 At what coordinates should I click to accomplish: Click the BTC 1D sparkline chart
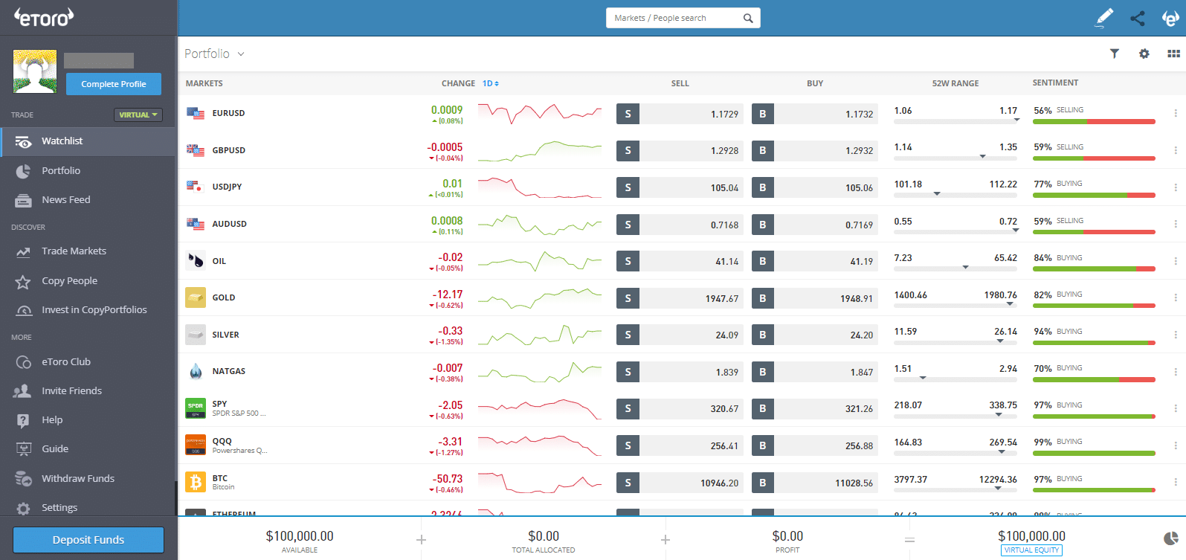[x=540, y=482]
